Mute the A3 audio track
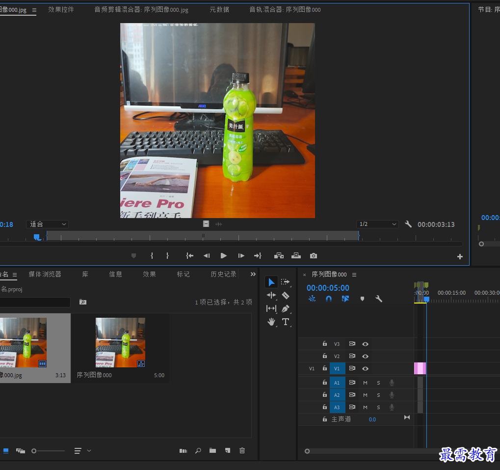 (x=366, y=408)
